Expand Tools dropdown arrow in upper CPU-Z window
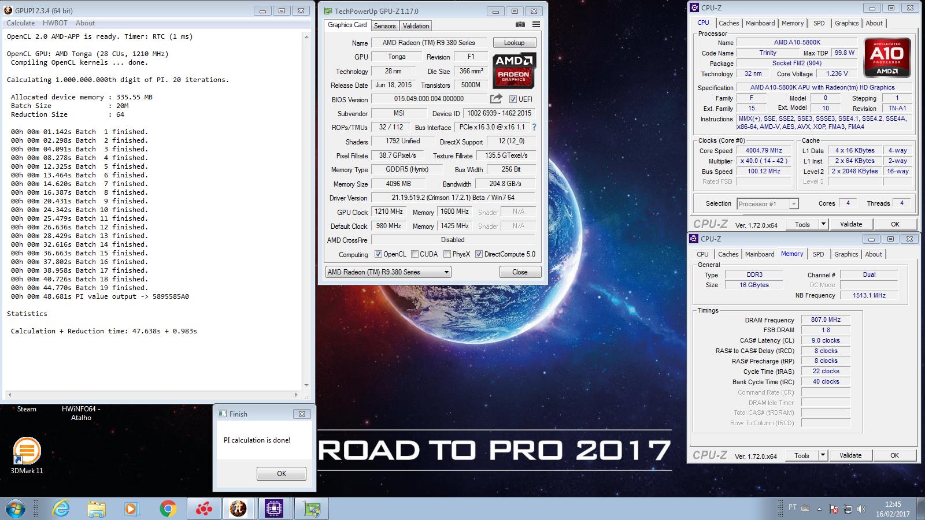Image resolution: width=925 pixels, height=520 pixels. pos(823,224)
